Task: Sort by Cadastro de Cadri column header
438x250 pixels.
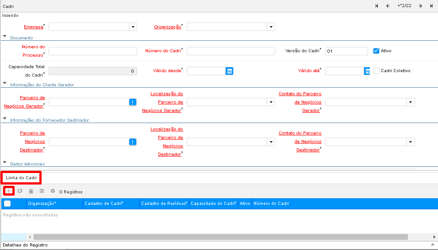Action: point(111,204)
